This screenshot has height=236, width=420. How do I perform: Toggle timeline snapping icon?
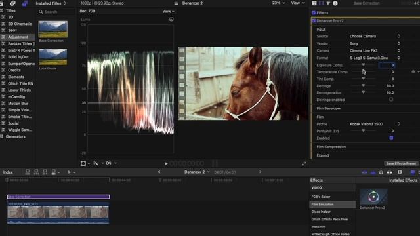[389, 172]
